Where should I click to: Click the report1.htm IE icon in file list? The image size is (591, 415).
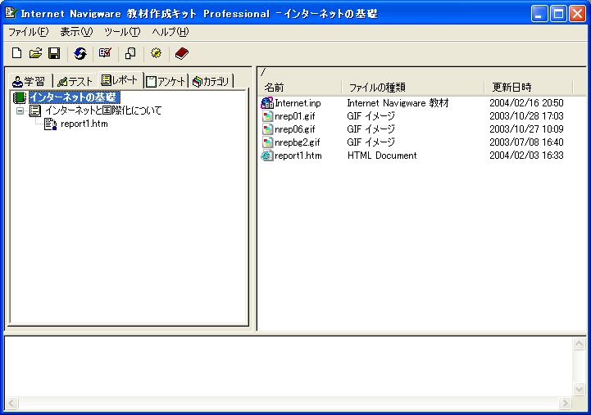pyautogui.click(x=267, y=156)
